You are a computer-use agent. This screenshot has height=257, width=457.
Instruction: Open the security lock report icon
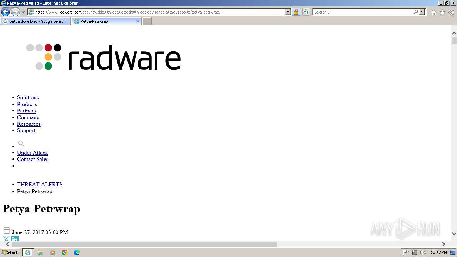(x=296, y=12)
